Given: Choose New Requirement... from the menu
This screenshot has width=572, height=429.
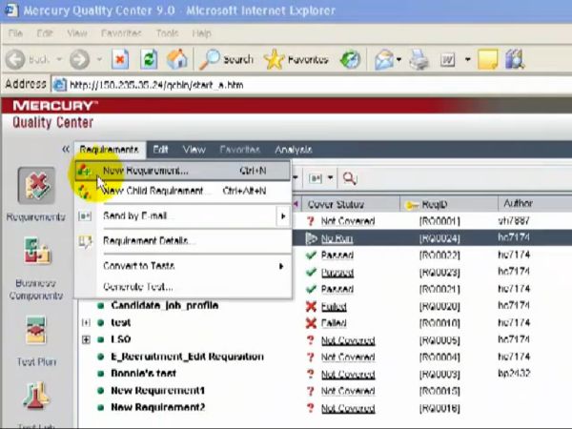Looking at the screenshot, I should [182, 171].
